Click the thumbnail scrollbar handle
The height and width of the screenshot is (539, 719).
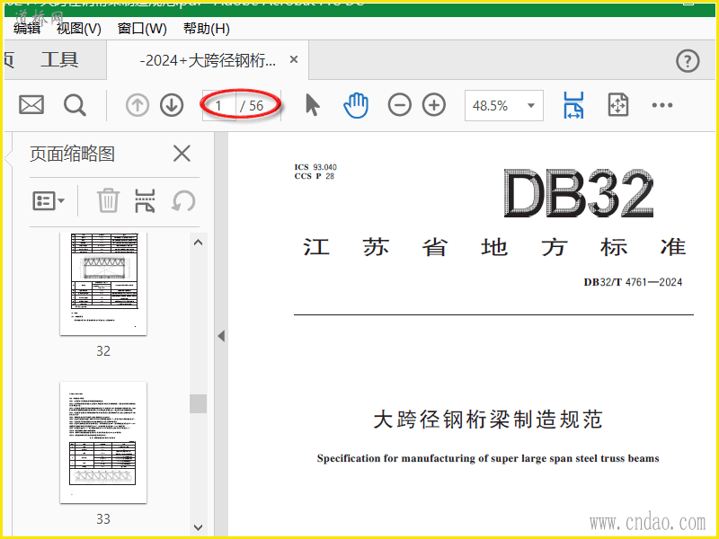coord(198,403)
